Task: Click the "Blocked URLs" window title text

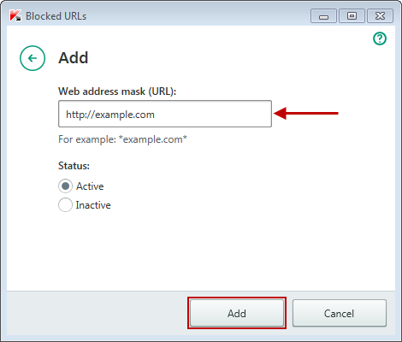Action: [56, 16]
